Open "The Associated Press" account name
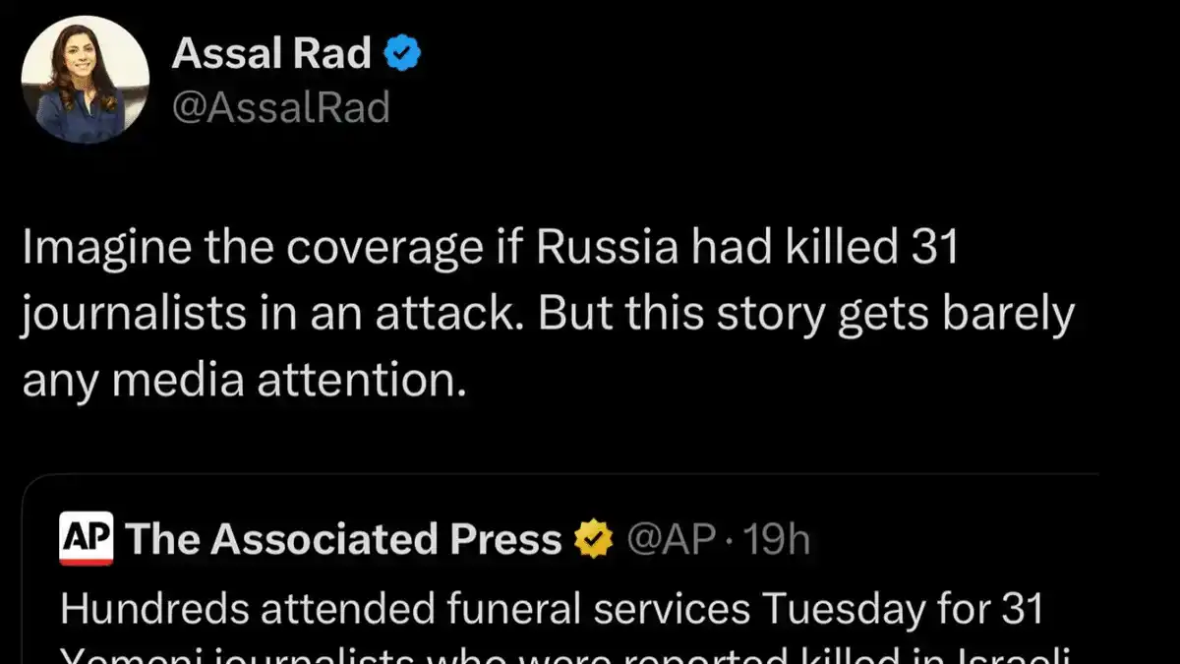This screenshot has height=664, width=1180. pos(344,539)
